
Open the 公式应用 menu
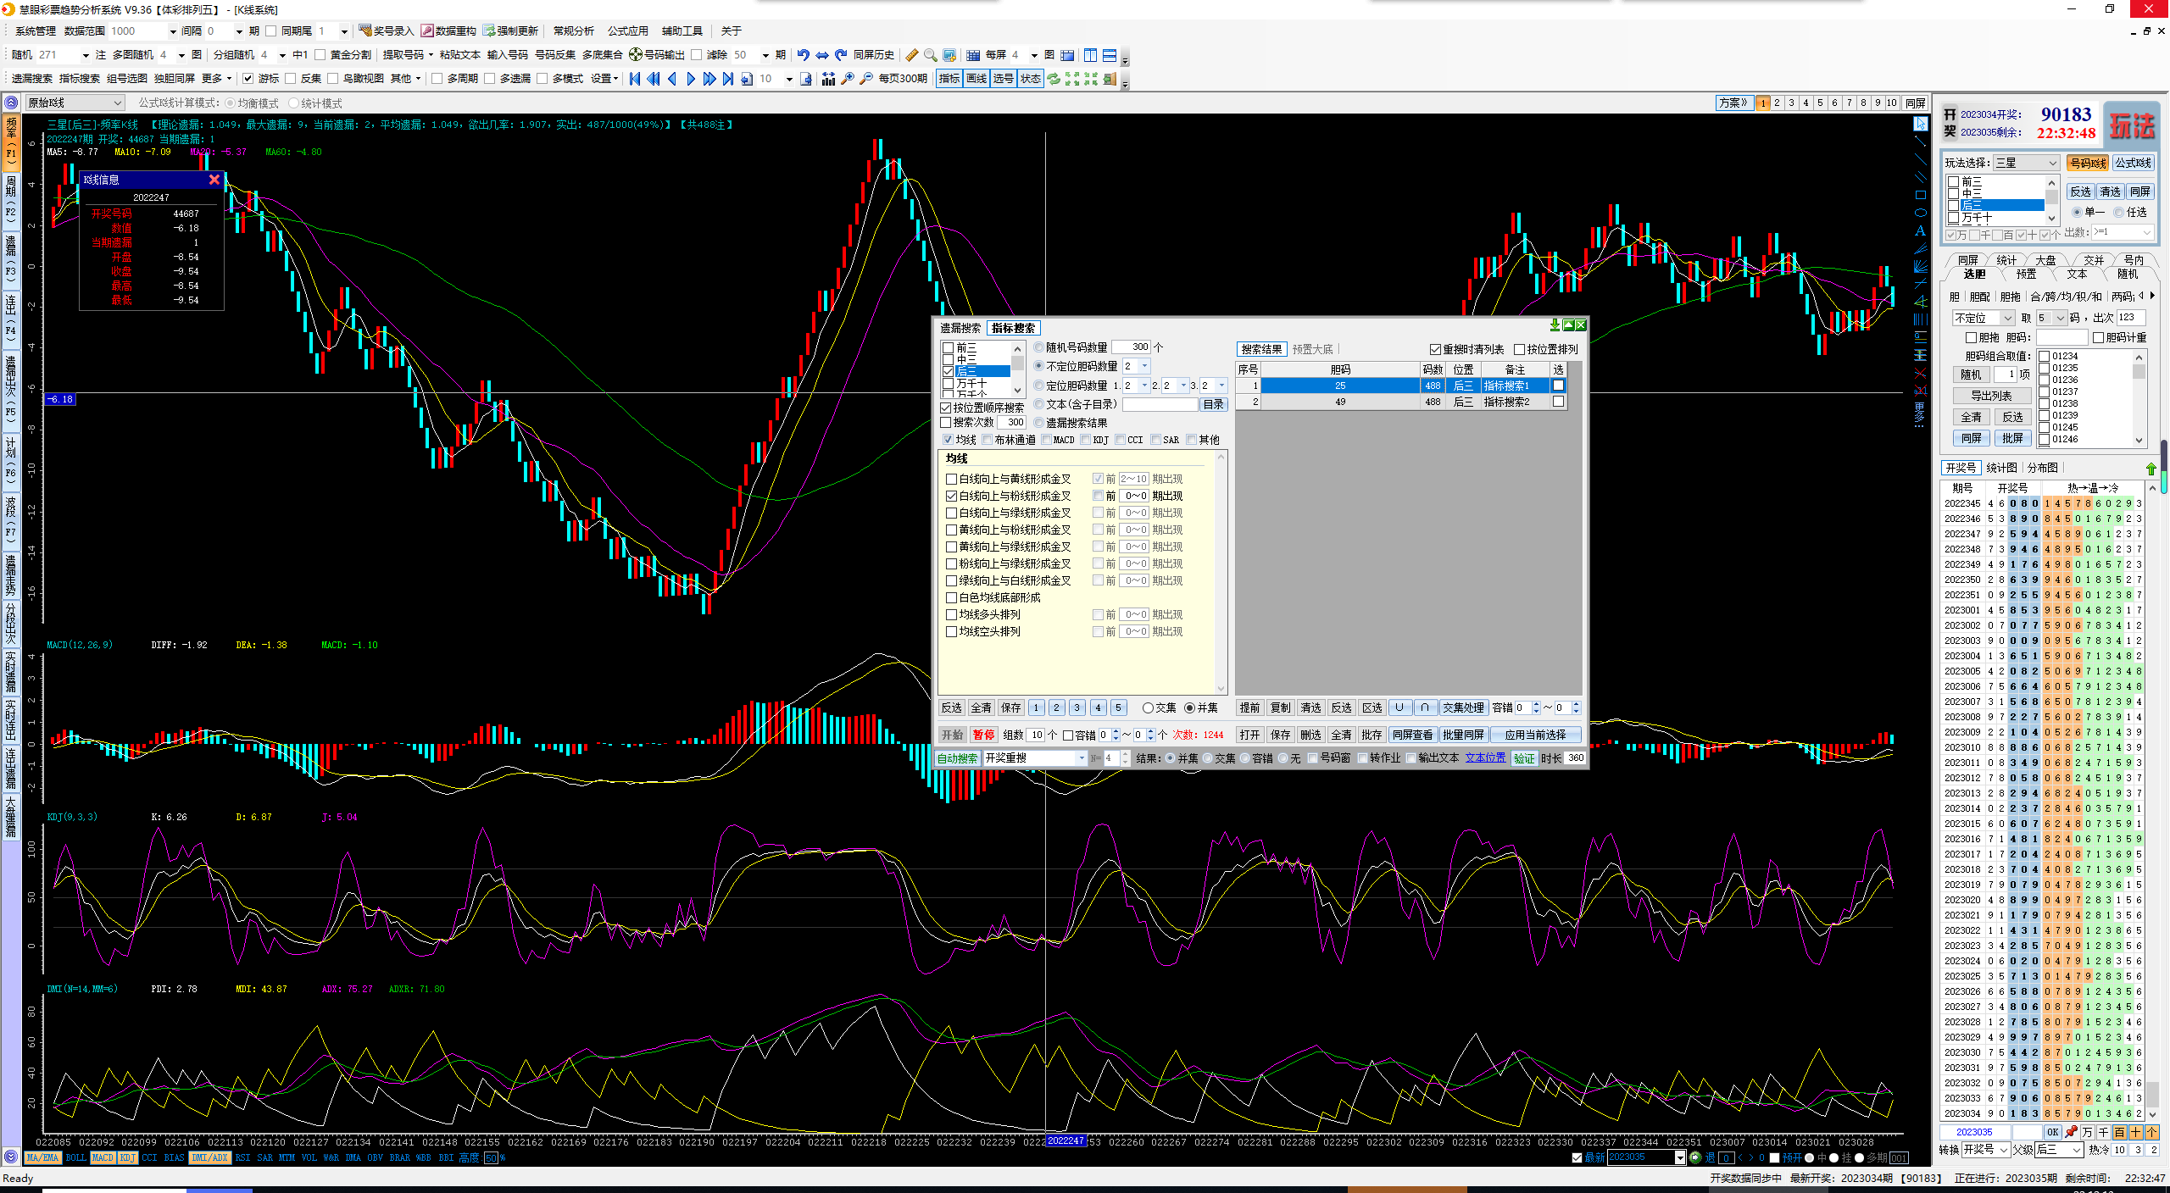[x=628, y=31]
